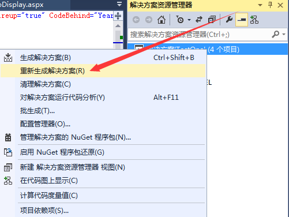This screenshot has width=289, height=217.
Task: Click the Collapse All icon in toolbar
Action: point(212,20)
